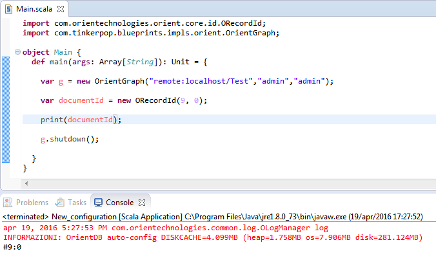Click the Tasks clipboard icon
The image size is (436, 256).
[59, 203]
